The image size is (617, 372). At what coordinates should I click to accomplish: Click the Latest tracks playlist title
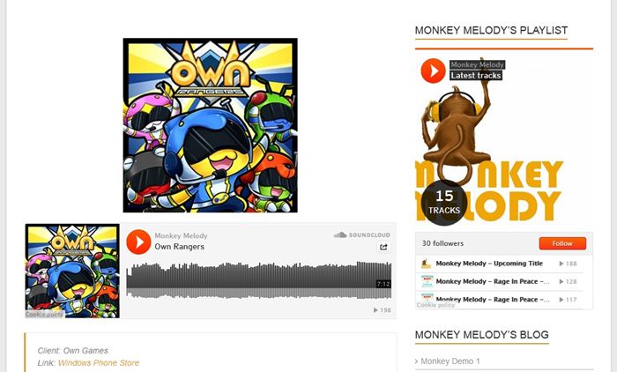(476, 76)
